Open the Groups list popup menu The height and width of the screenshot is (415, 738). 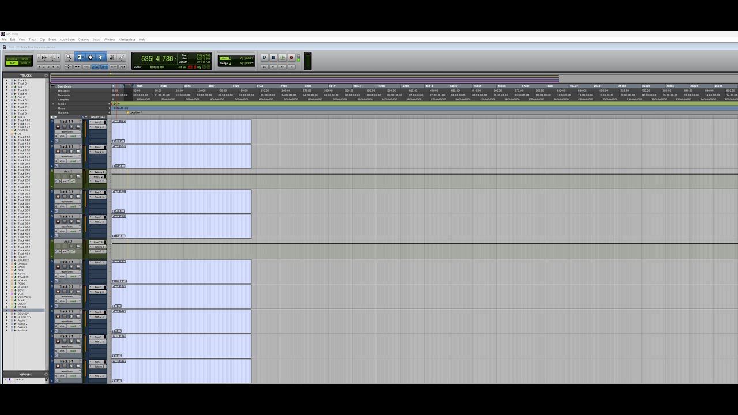46,374
